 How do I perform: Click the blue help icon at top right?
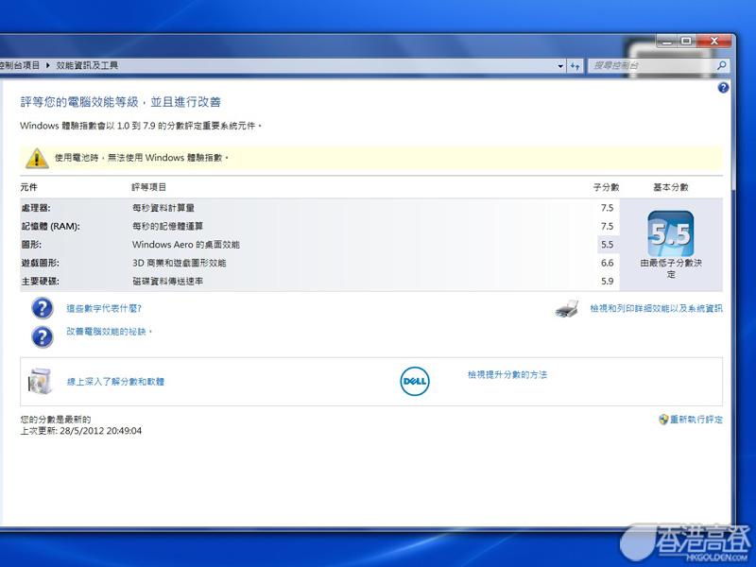(723, 88)
